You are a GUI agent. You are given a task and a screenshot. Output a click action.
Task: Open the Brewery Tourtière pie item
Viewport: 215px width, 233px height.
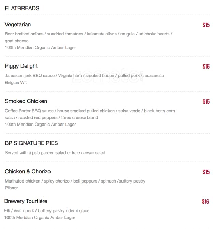pyautogui.click(x=26, y=201)
